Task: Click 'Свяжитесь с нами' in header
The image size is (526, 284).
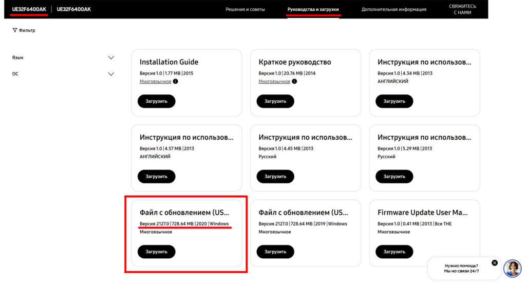Action: 462,9
